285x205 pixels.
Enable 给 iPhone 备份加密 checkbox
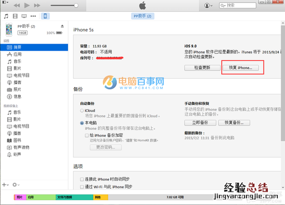click(87, 135)
